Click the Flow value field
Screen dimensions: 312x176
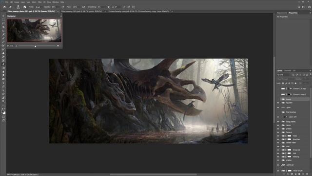[75, 7]
